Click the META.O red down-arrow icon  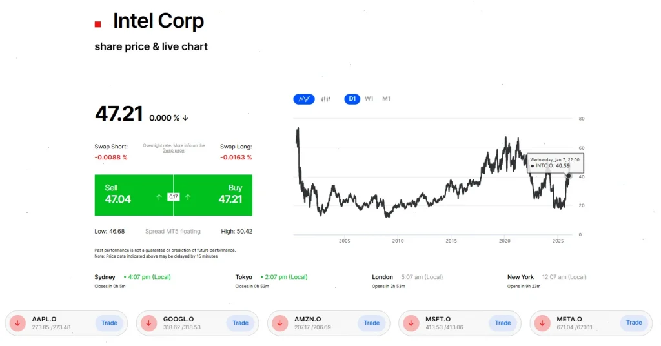pyautogui.click(x=543, y=323)
